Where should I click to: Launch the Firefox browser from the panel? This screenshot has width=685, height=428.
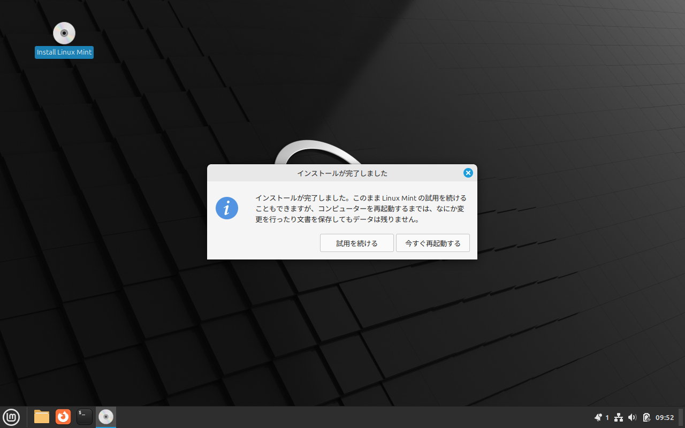pos(63,416)
